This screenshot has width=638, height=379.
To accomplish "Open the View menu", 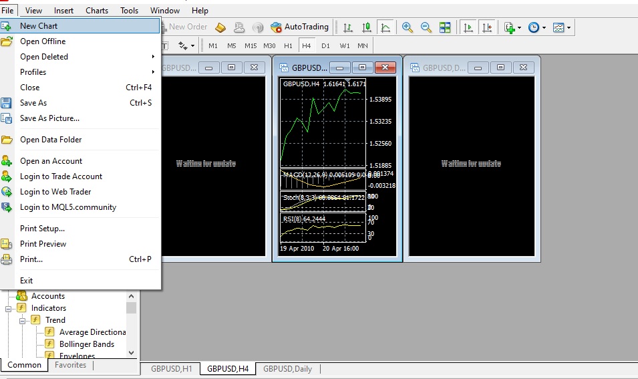I will point(33,11).
